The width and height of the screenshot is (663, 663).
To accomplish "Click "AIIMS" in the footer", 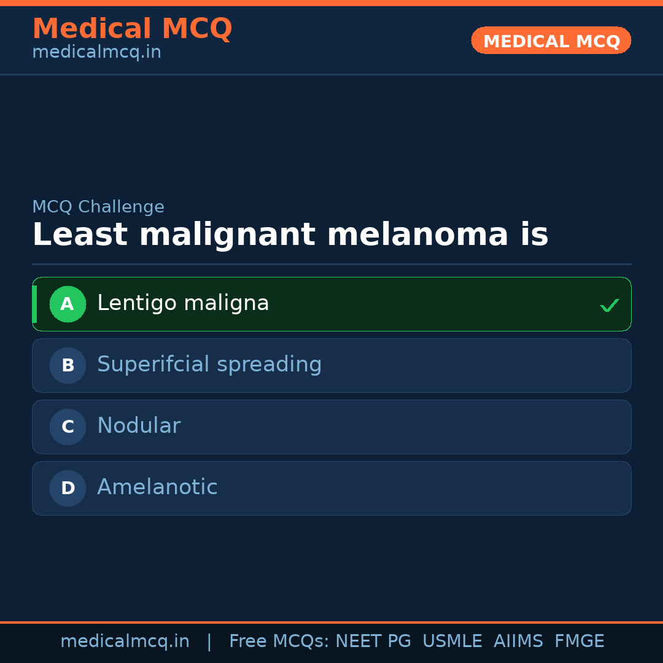I will pos(518,642).
